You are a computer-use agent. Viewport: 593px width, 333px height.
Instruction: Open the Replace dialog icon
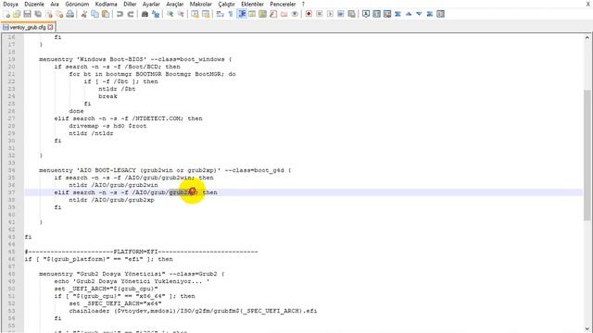tap(156, 14)
